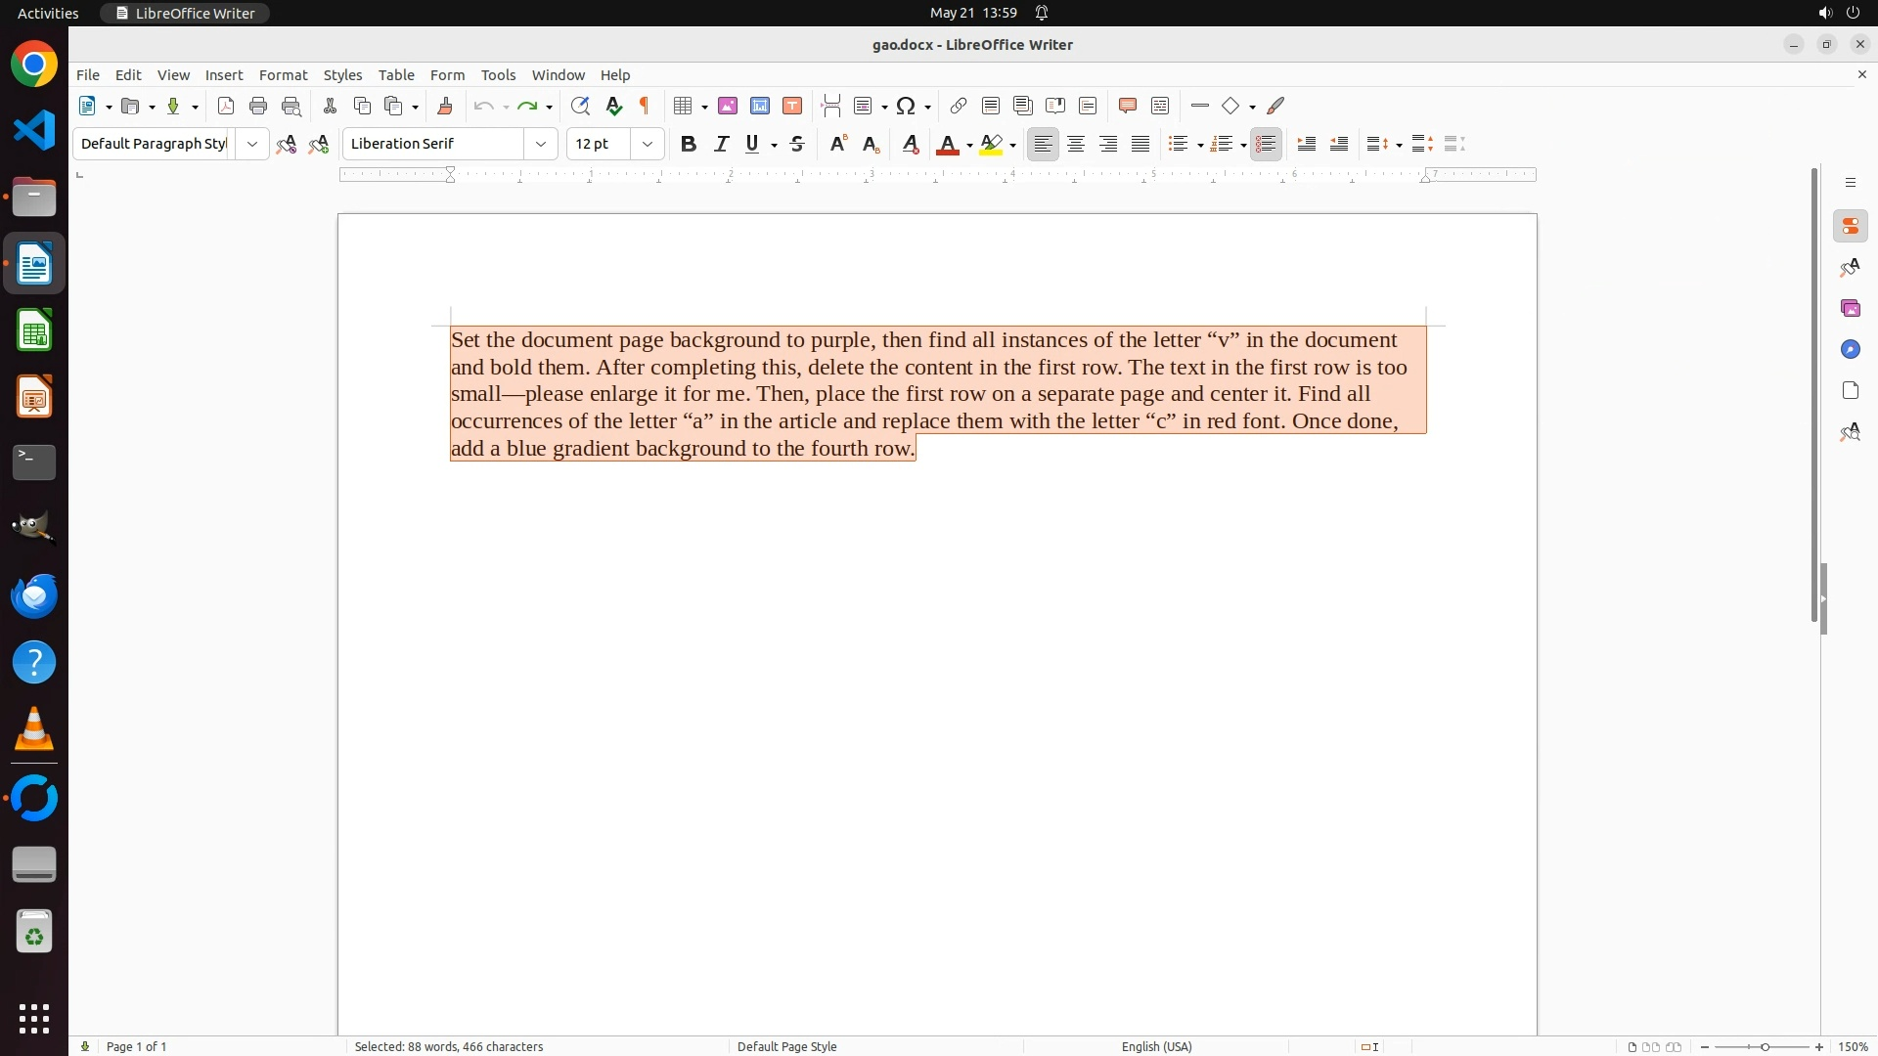Viewport: 1878px width, 1056px height.
Task: Expand the Font Size dropdown
Action: click(648, 144)
